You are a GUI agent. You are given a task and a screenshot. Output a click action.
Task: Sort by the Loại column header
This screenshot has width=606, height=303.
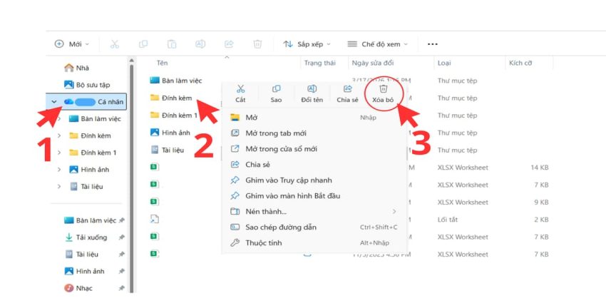(444, 63)
